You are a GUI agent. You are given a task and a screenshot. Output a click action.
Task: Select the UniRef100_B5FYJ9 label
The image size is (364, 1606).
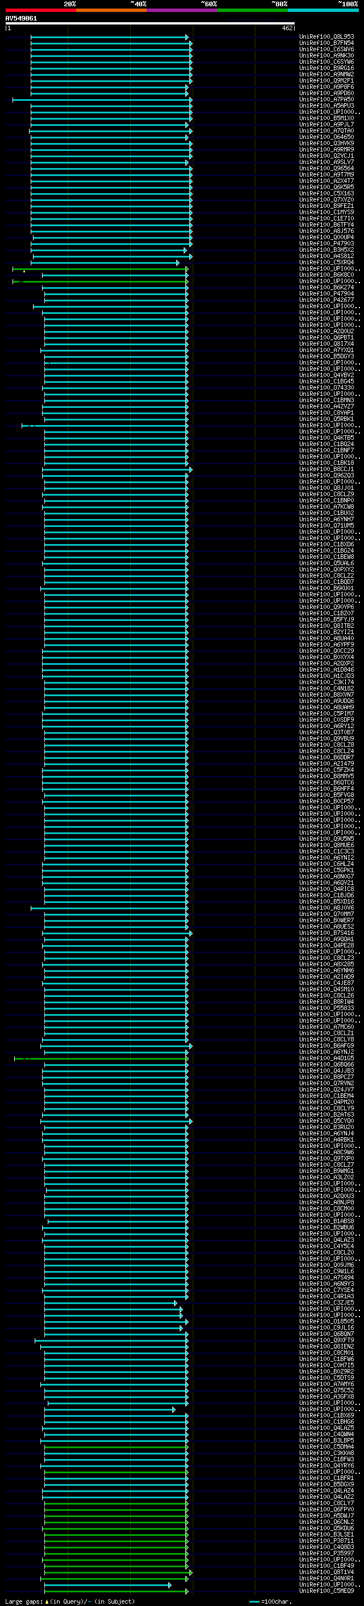click(x=326, y=619)
